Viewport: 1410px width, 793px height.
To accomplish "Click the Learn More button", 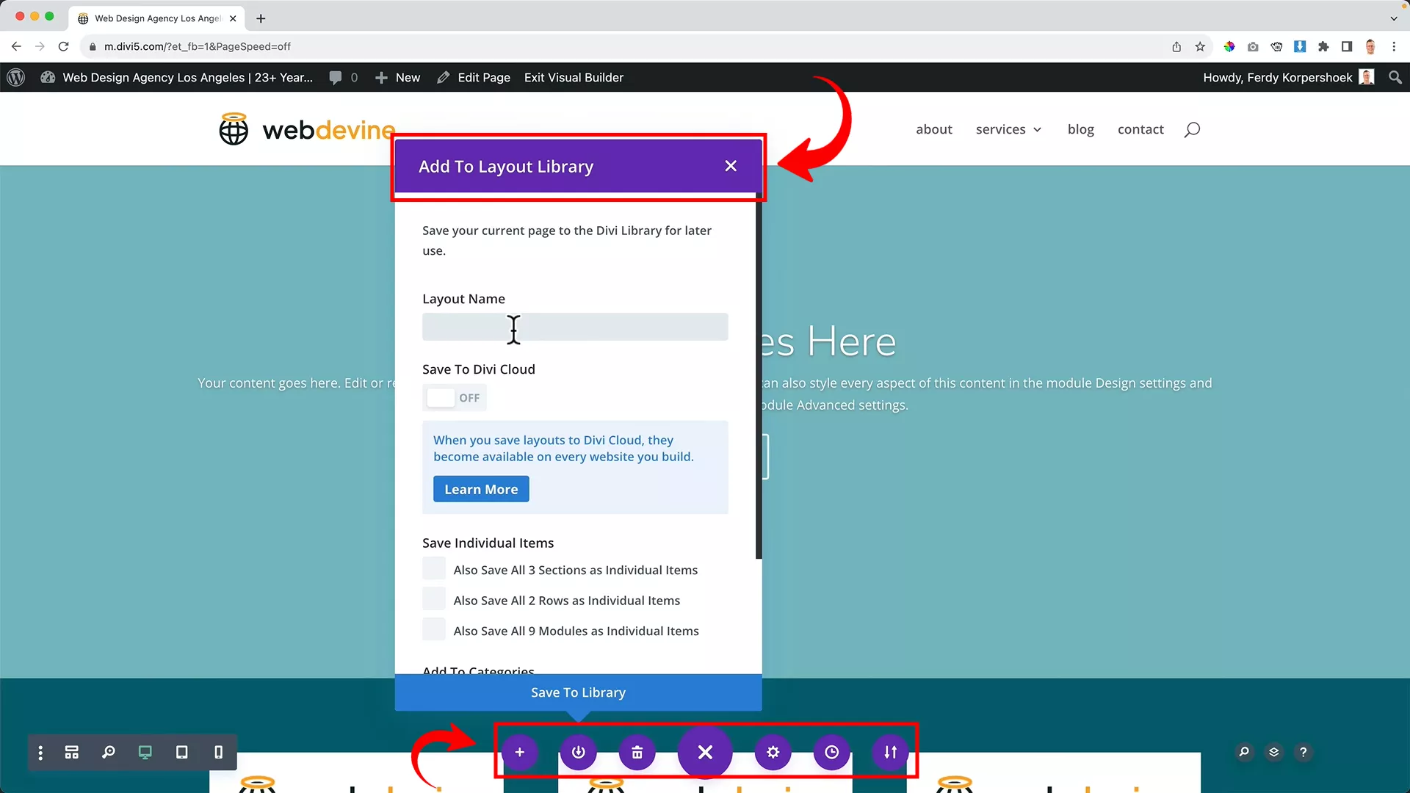I will click(481, 489).
